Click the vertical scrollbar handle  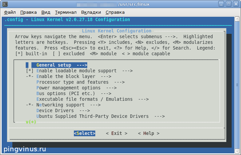[x=237, y=85]
